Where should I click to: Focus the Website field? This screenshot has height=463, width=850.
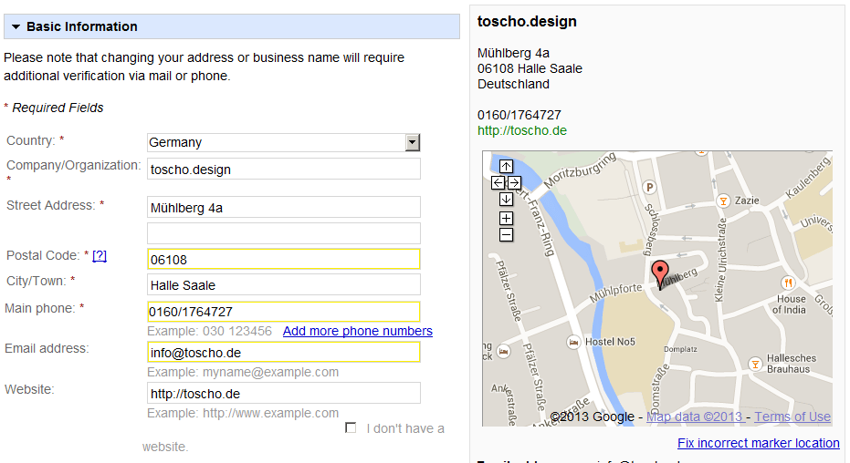(284, 393)
